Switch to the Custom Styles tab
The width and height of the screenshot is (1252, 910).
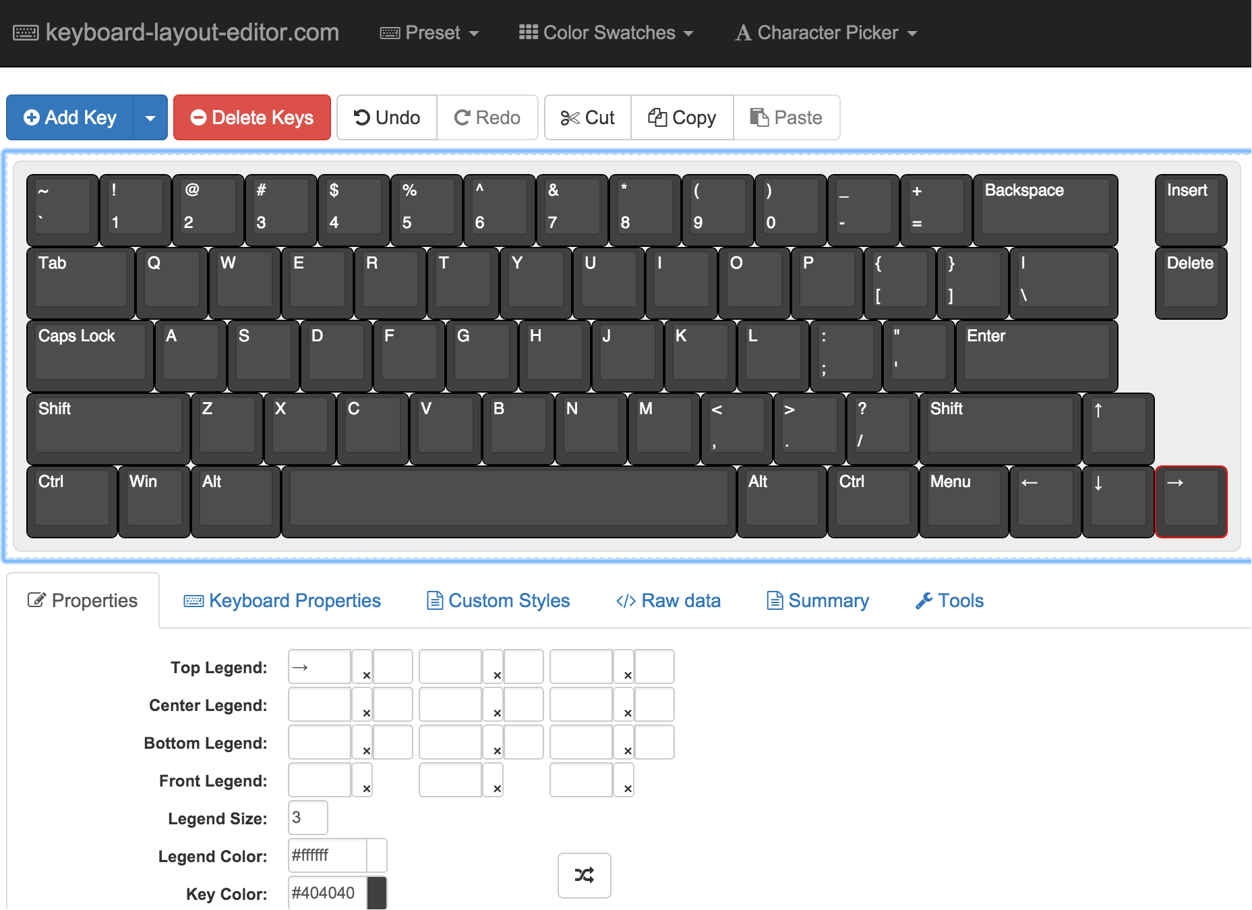(x=498, y=600)
